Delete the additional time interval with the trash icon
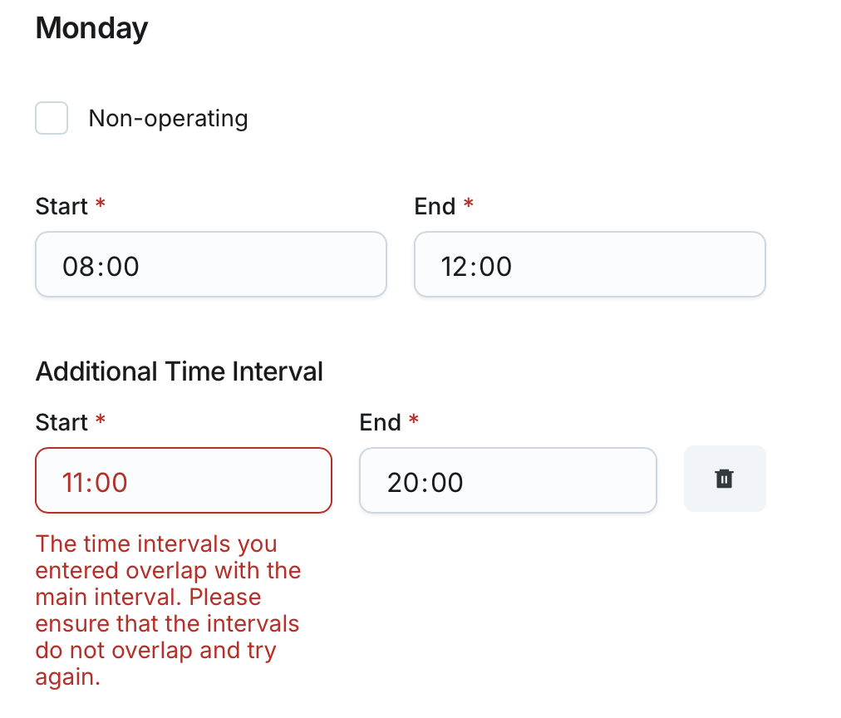Viewport: 841px width, 718px height. [x=724, y=479]
